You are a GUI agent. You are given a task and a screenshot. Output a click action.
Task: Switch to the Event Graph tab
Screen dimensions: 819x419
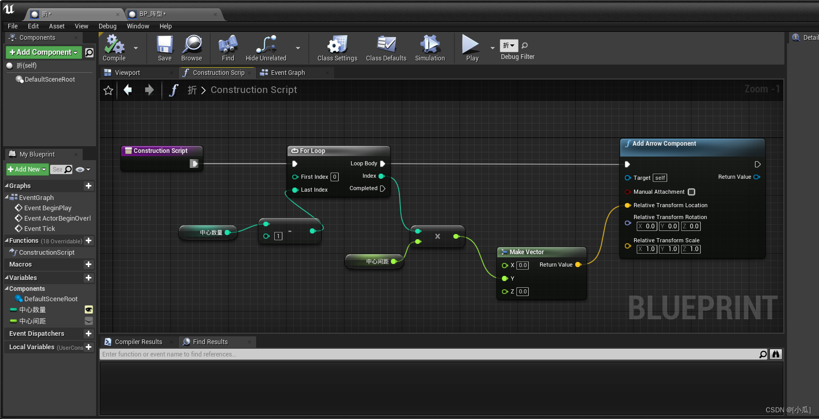click(x=288, y=73)
